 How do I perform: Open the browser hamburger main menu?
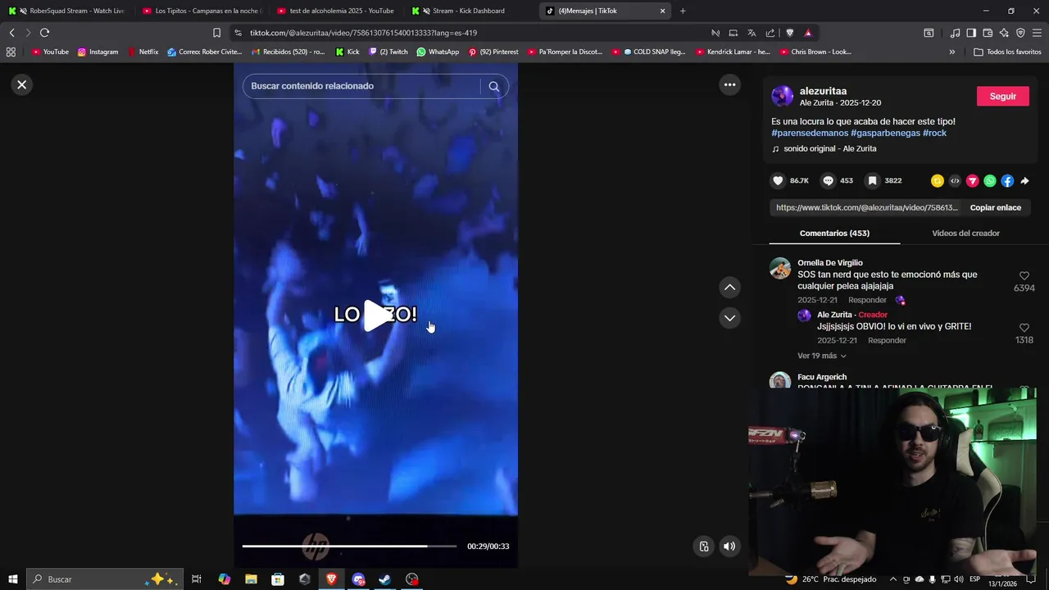[1038, 33]
